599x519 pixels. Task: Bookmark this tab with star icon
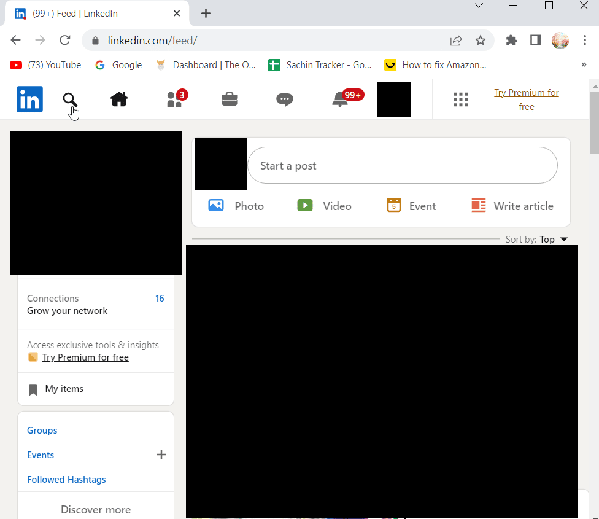[x=480, y=40]
